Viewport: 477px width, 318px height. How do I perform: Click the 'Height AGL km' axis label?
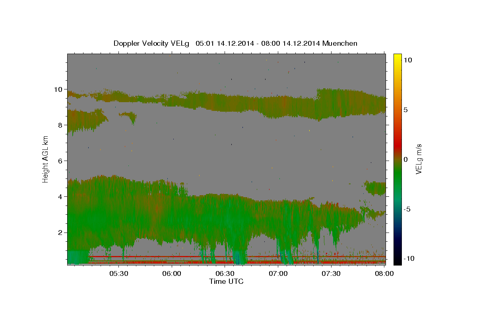[x=46, y=159]
